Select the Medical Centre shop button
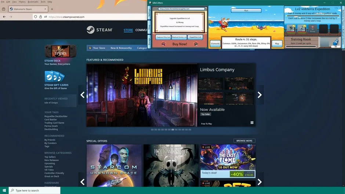 [179, 37]
